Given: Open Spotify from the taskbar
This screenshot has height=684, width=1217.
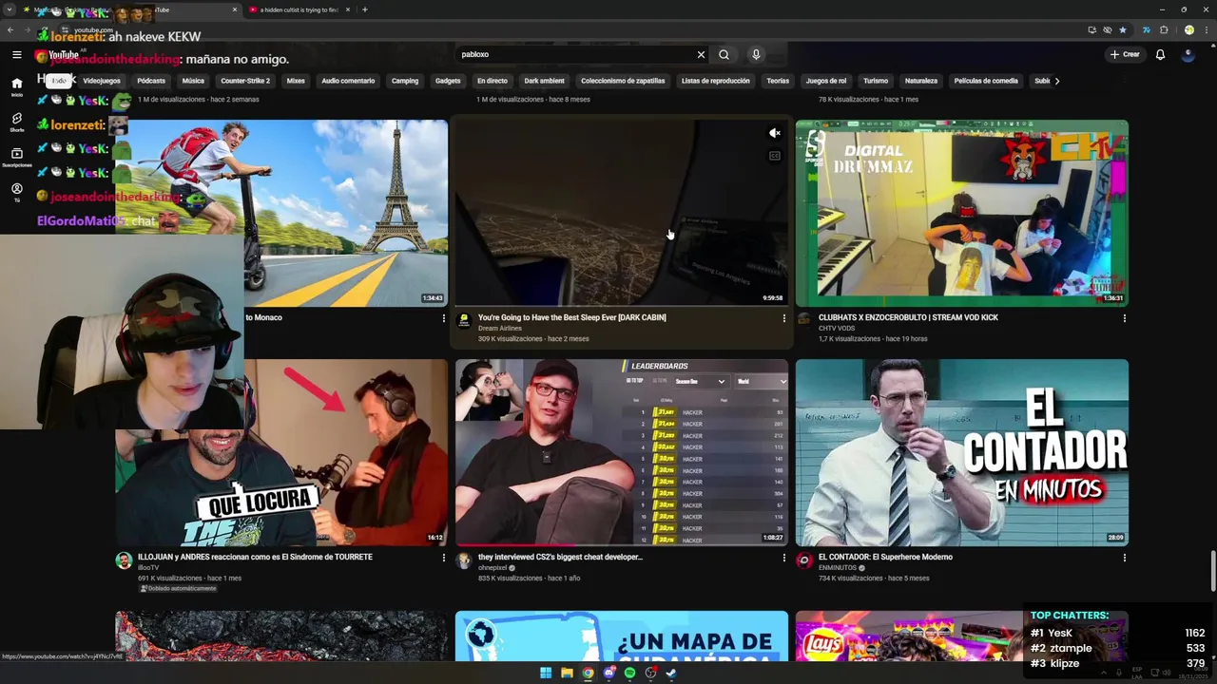Looking at the screenshot, I should coord(629,673).
